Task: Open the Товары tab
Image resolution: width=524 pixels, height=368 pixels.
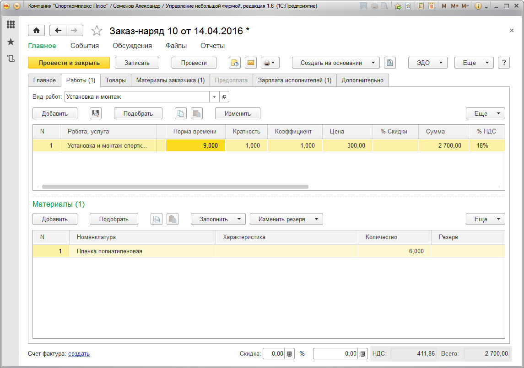Action: pos(116,80)
